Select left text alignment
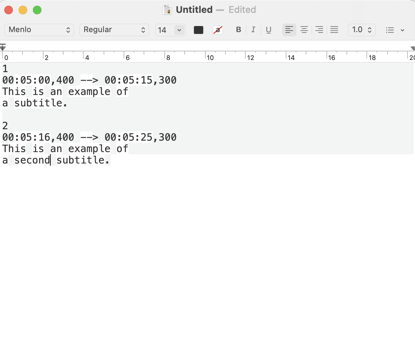 [x=289, y=30]
